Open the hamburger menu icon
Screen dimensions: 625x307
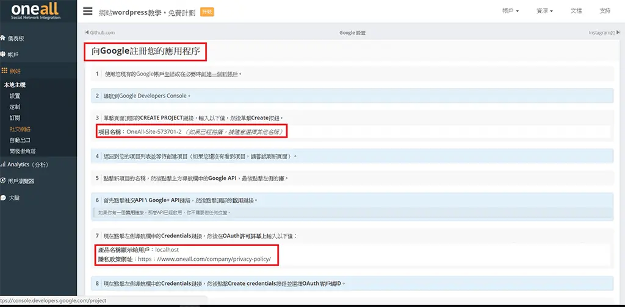point(88,11)
